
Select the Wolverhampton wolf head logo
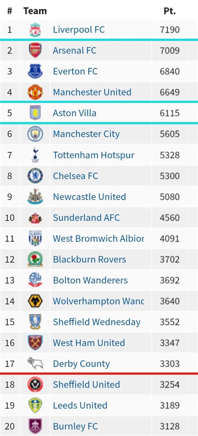pos(35,301)
